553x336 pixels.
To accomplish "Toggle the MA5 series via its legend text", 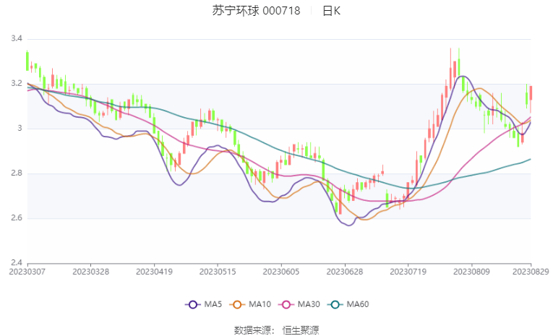I will (213, 305).
